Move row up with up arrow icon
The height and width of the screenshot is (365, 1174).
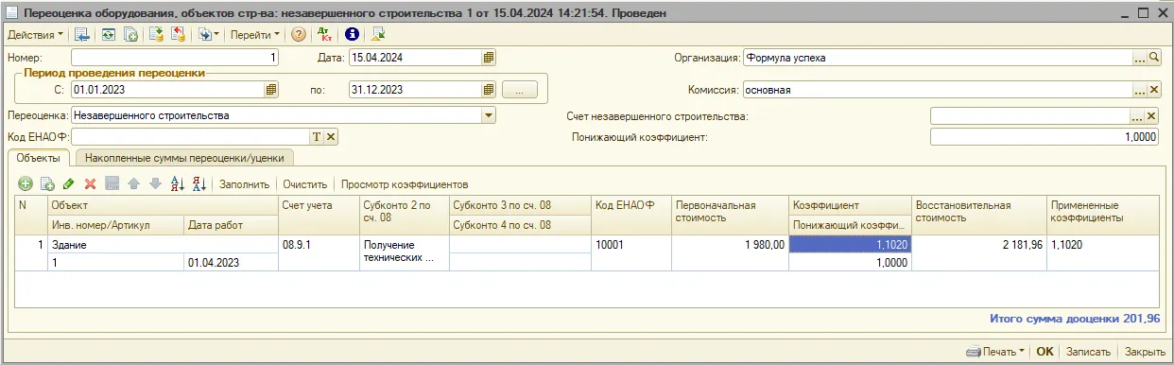pos(134,184)
